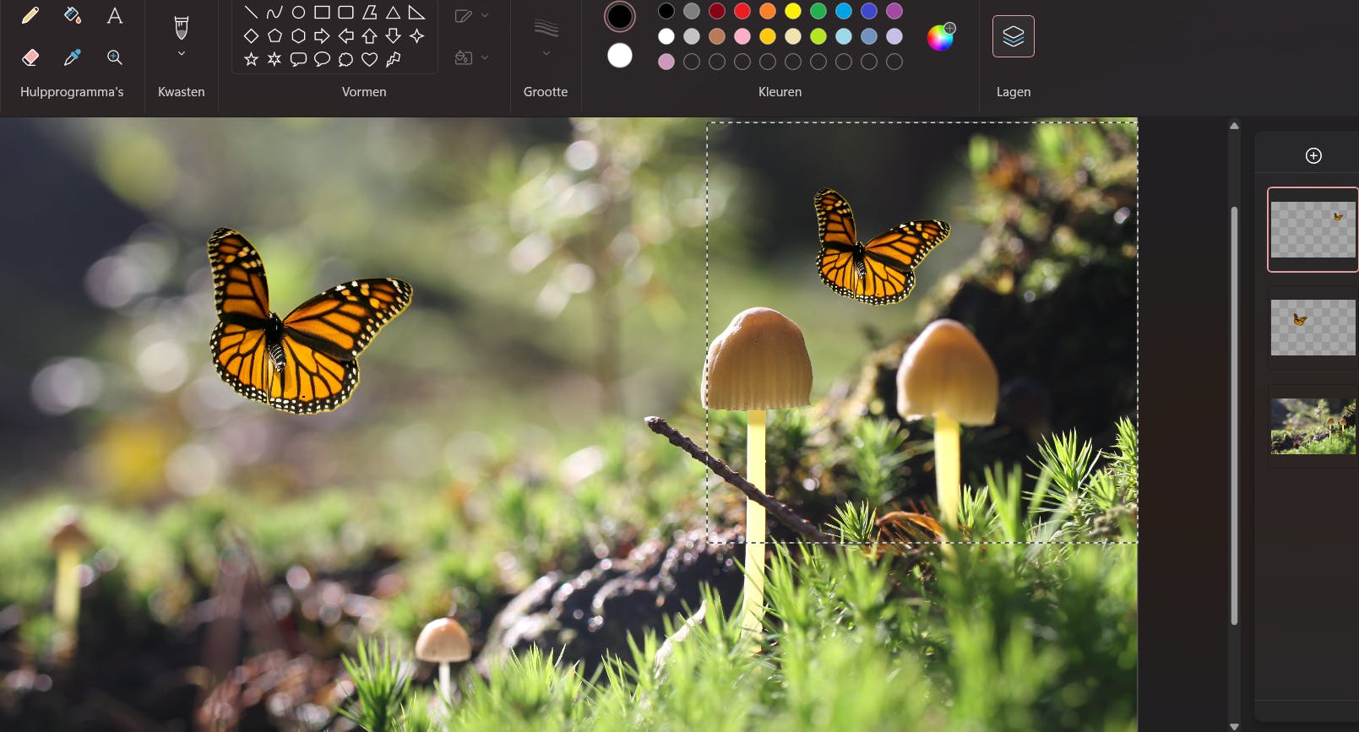Image resolution: width=1359 pixels, height=732 pixels.
Task: Select the Eraser tool
Action: 30,57
